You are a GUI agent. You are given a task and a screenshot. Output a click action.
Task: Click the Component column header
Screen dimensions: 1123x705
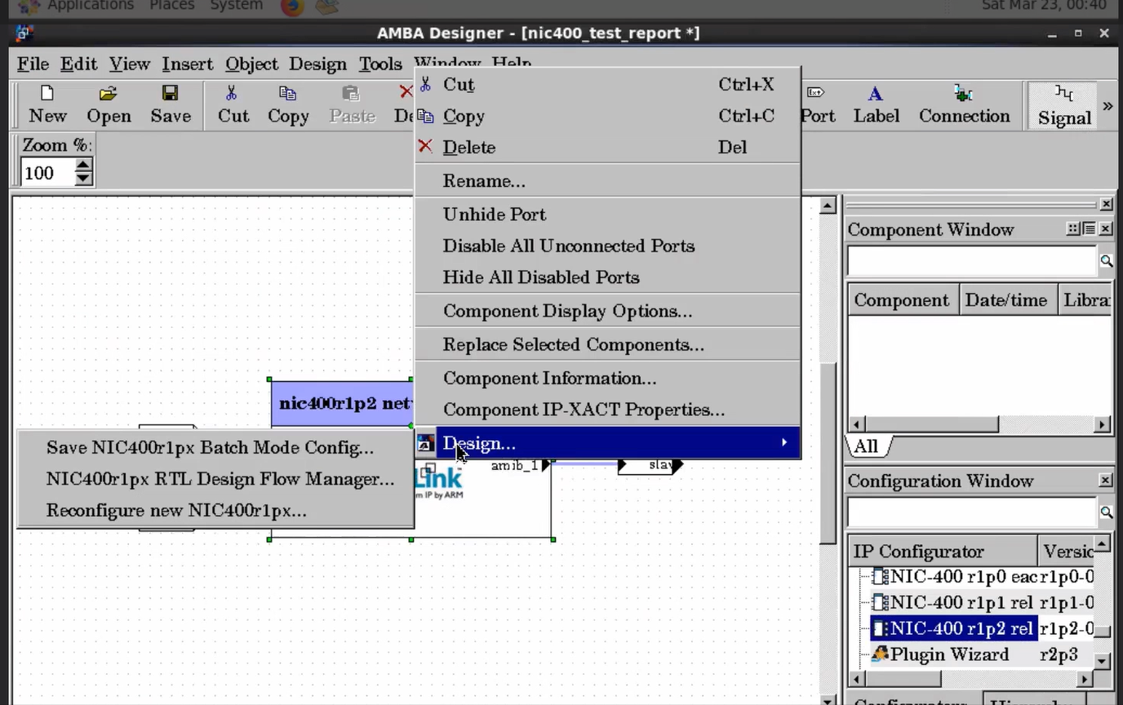coord(902,300)
